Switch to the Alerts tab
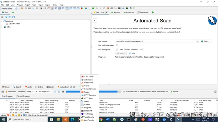The width and height of the screenshot is (218, 122). 28,87
